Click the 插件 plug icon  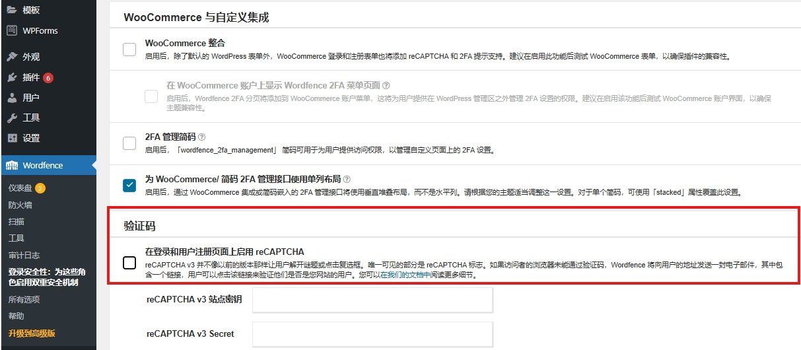[12, 77]
